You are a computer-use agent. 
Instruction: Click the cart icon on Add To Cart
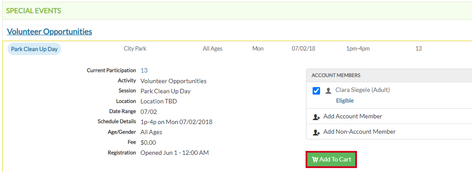pos(315,159)
